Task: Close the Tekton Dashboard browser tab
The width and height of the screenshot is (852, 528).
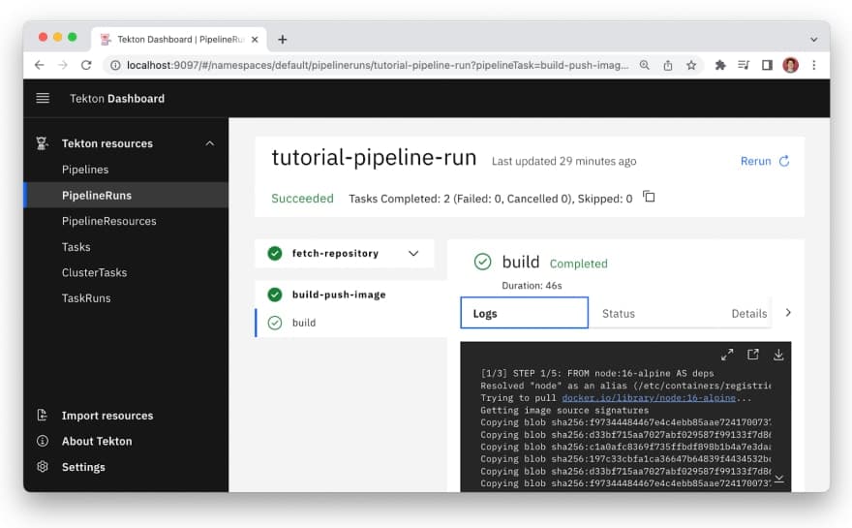Action: pyautogui.click(x=255, y=39)
